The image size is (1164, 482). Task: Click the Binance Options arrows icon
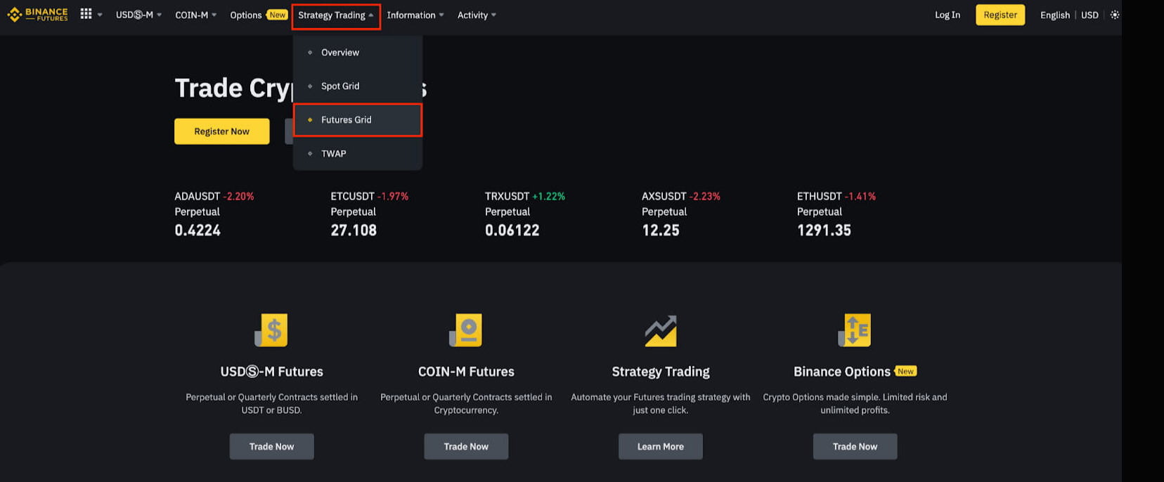(x=855, y=330)
